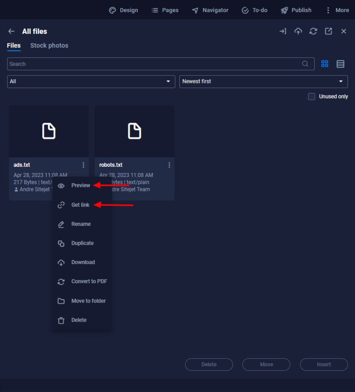Enable the Unused only checkbox
The image size is (355, 392).
[312, 96]
